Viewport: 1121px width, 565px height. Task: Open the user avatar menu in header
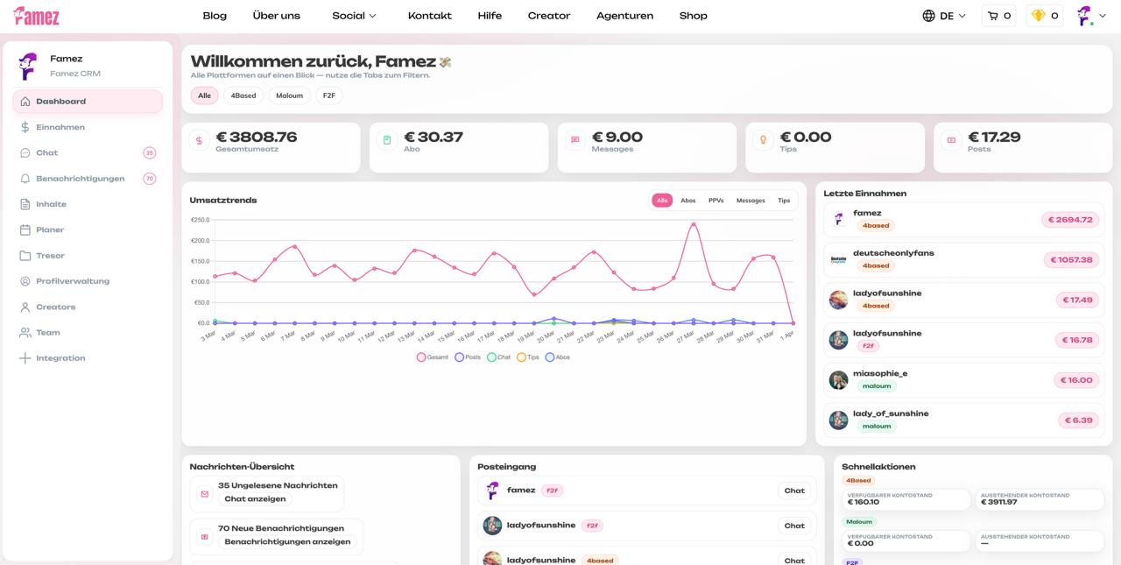[x=1085, y=16]
